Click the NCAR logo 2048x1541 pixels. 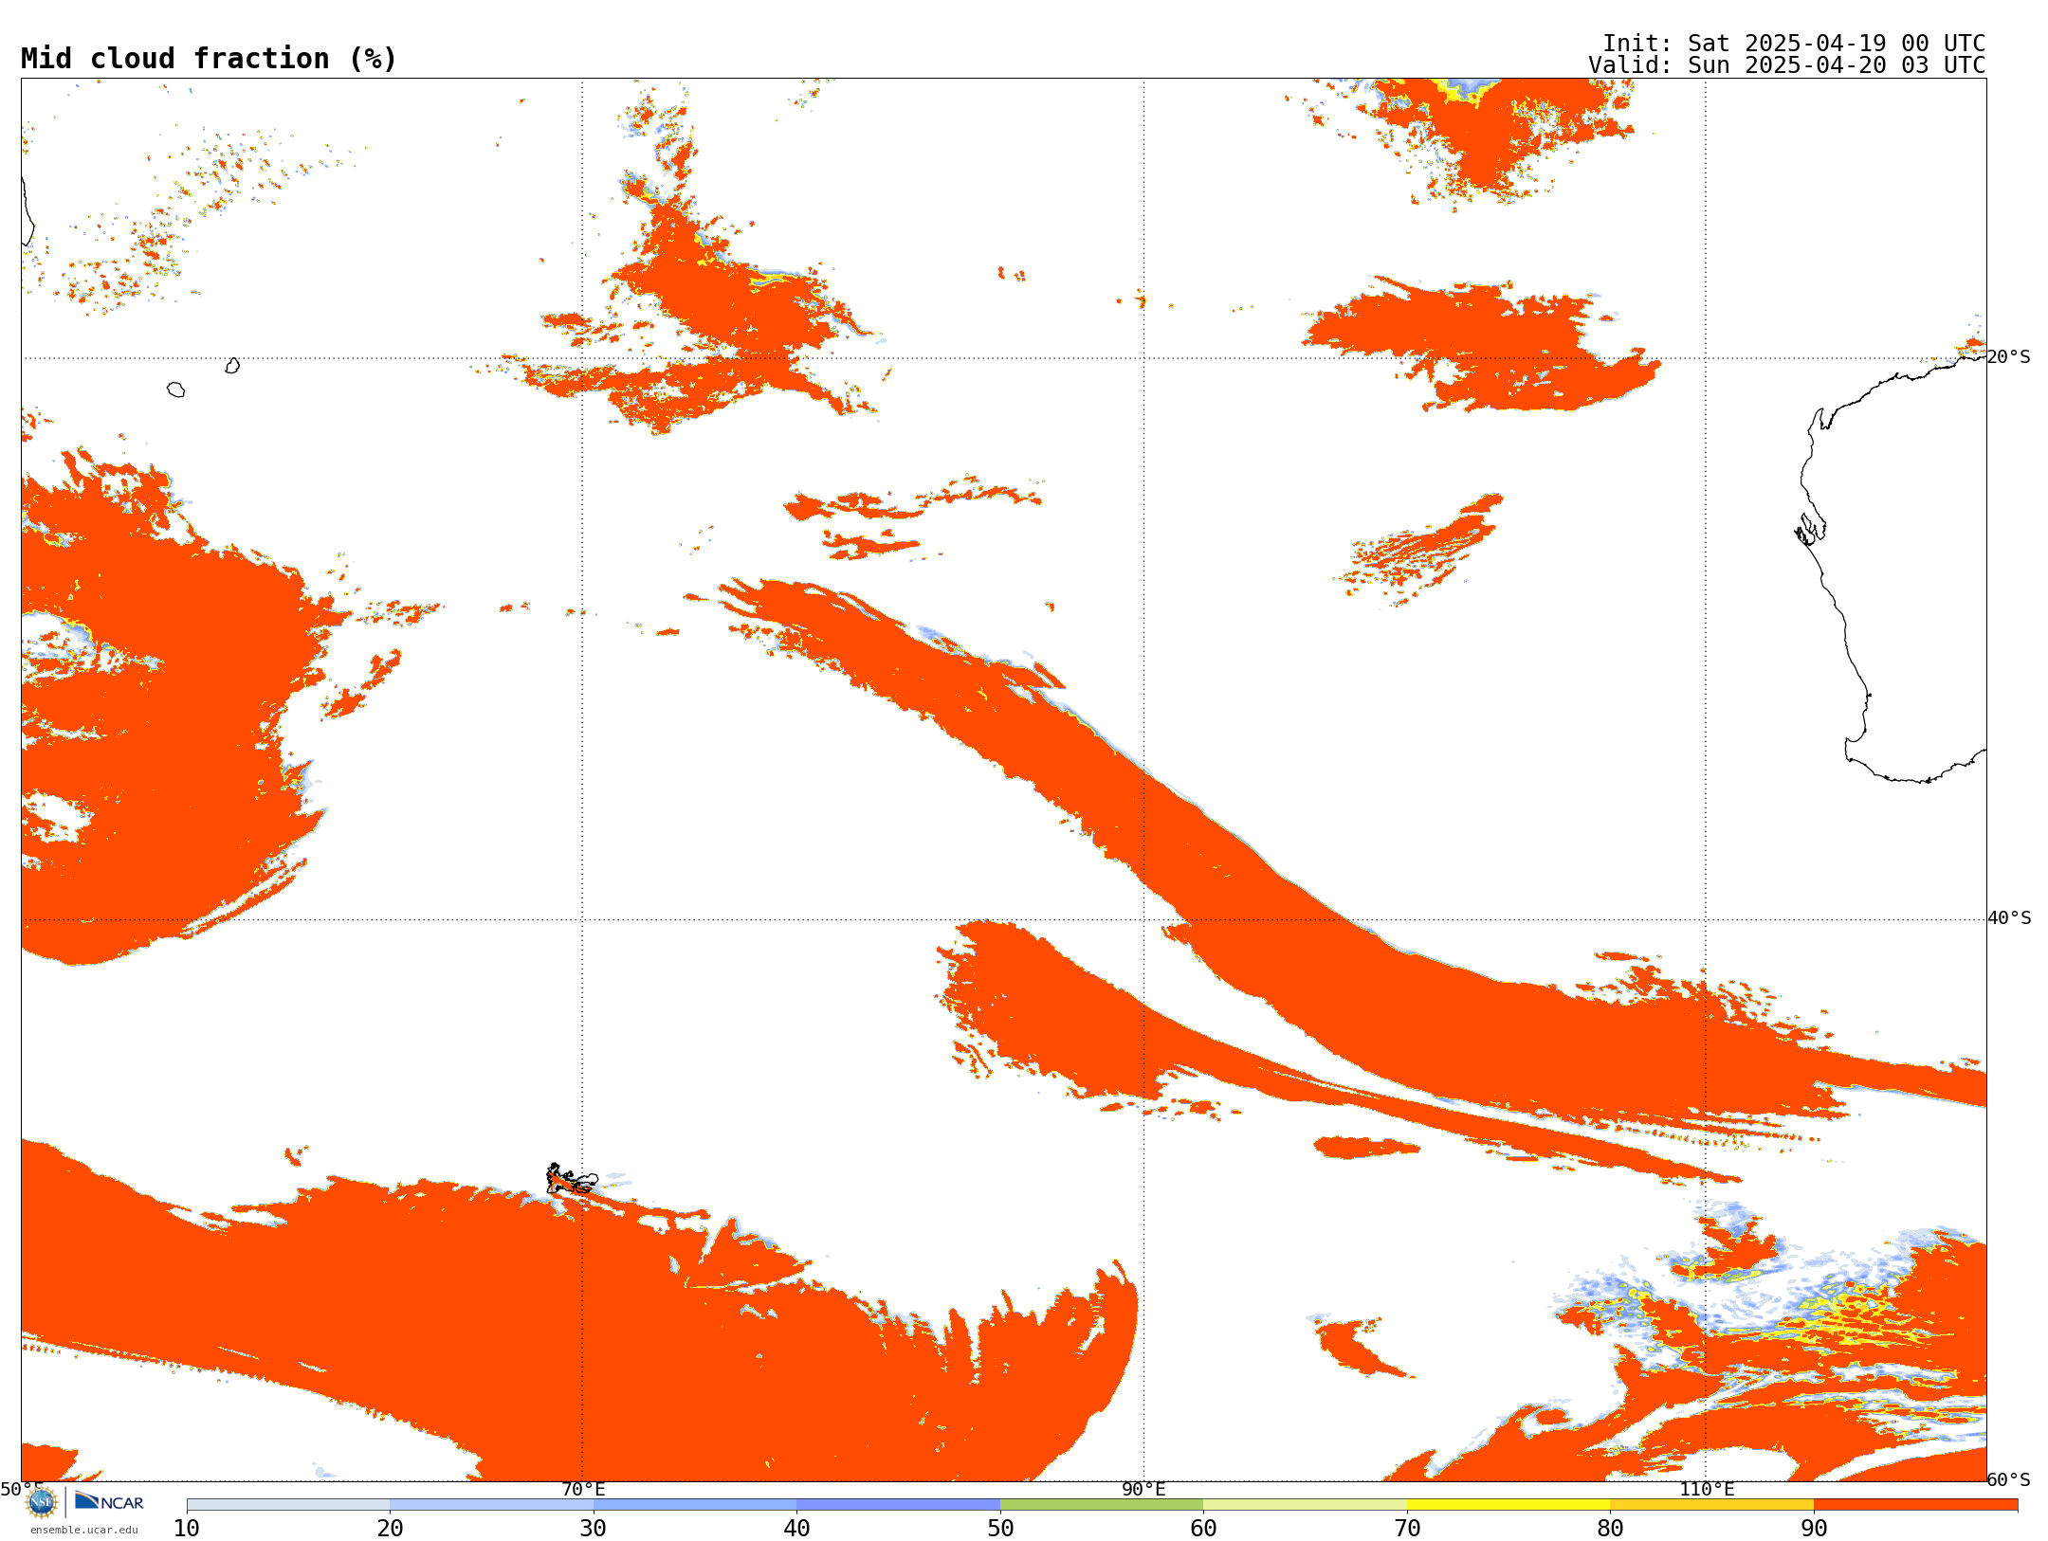click(109, 1501)
